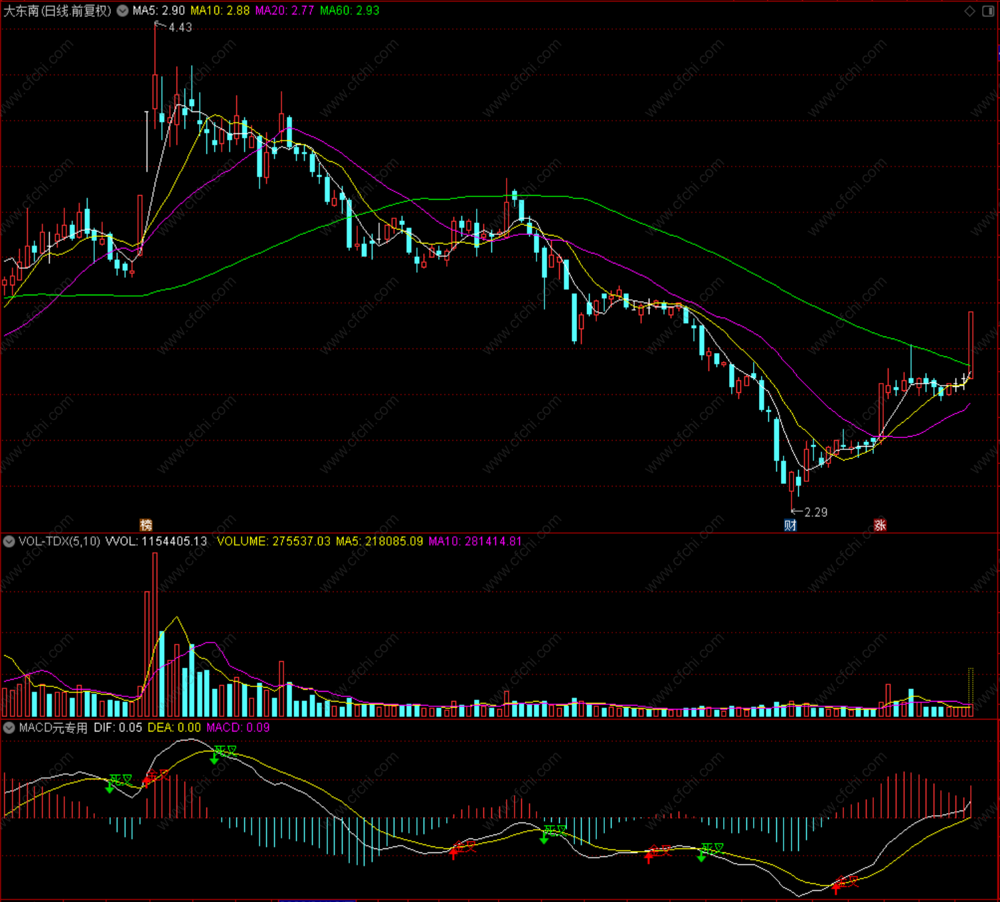This screenshot has width=1000, height=902.
Task: Select the 大东南(日线.前复权) chart title
Action: (58, 11)
